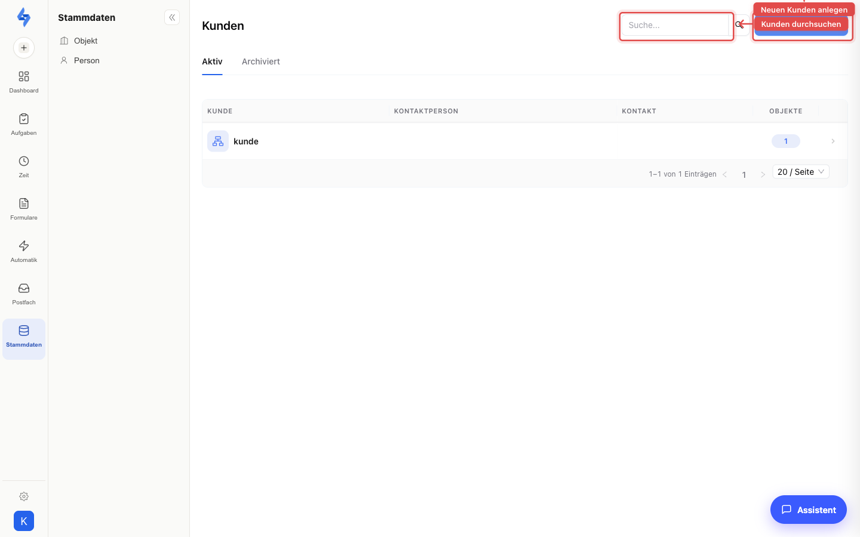Open the Automatik section
This screenshot has width=860, height=537.
pyautogui.click(x=24, y=252)
